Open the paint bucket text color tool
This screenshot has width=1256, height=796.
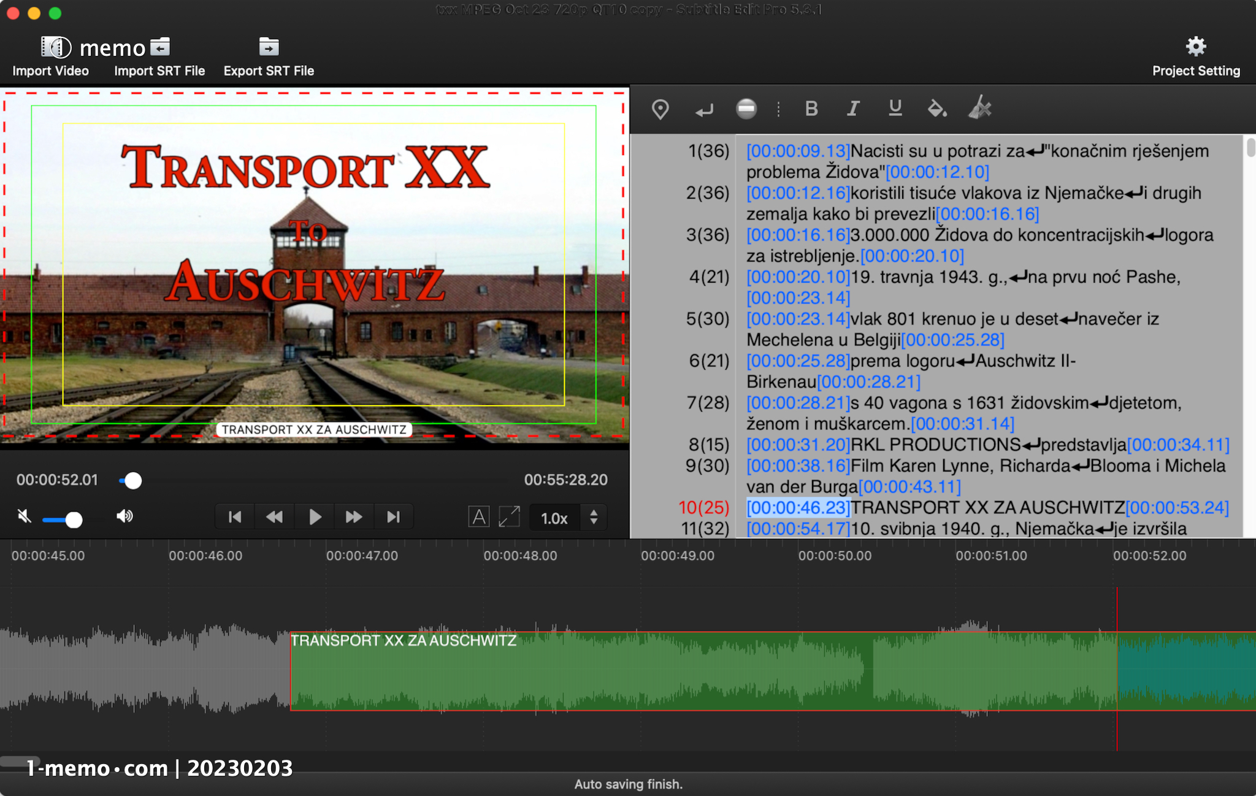pyautogui.click(x=936, y=109)
